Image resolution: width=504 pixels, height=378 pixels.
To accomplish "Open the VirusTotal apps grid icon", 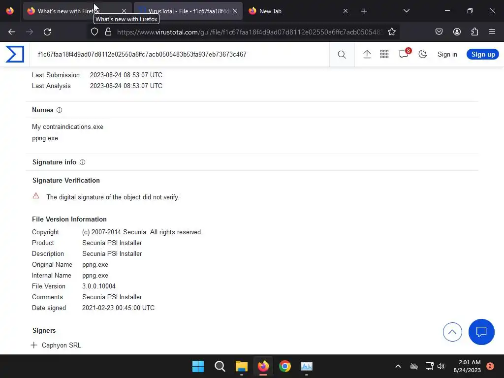I will tap(384, 54).
